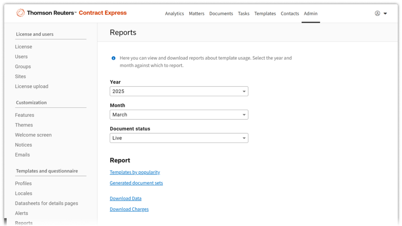
Task: Open License upload in sidebar
Action: coord(32,86)
